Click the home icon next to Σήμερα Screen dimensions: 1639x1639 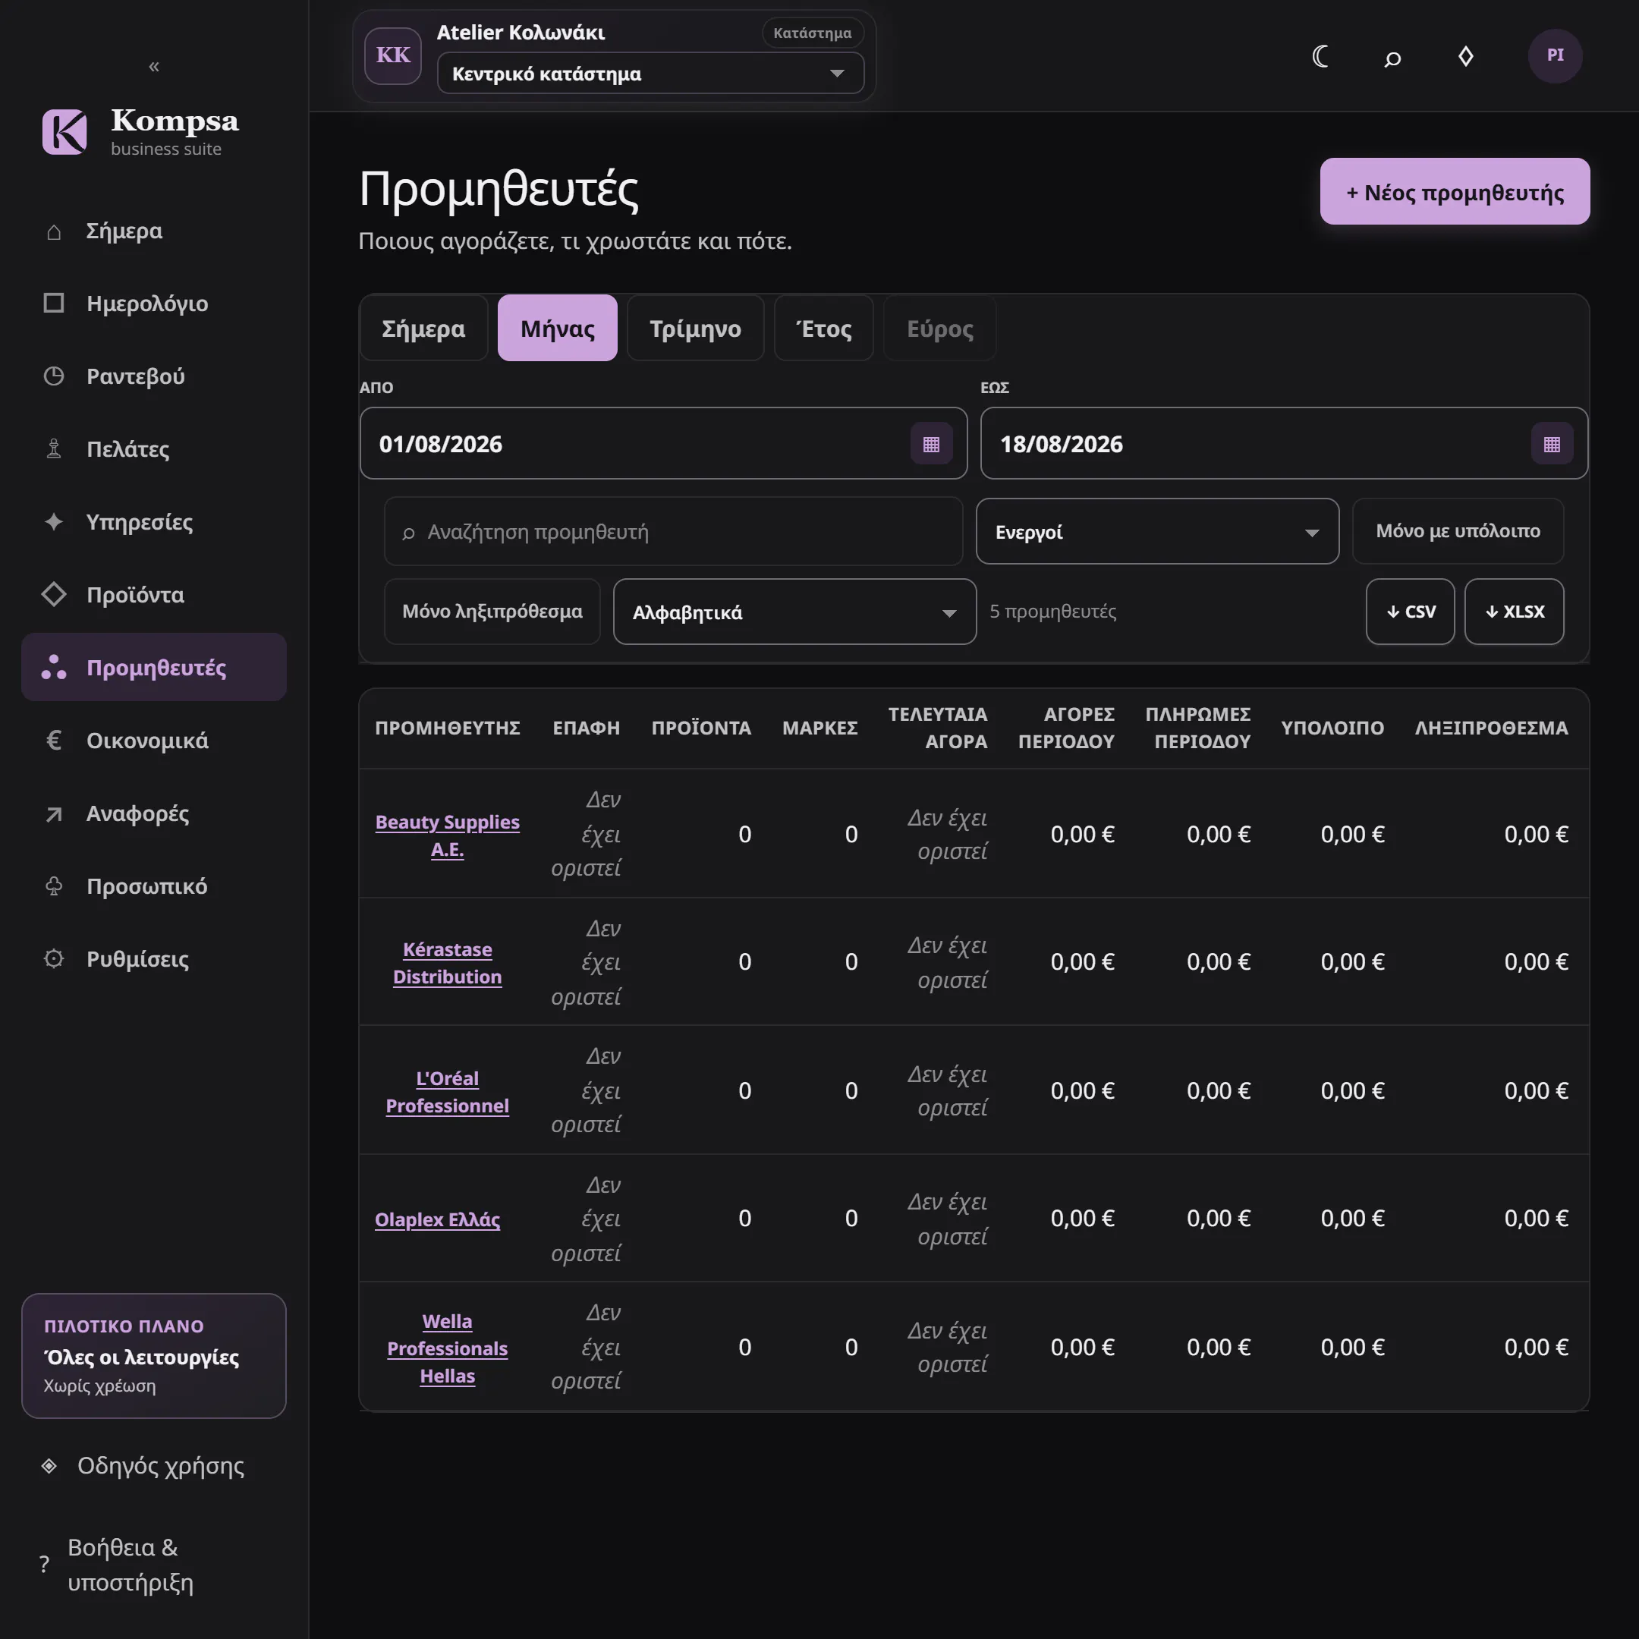point(53,231)
